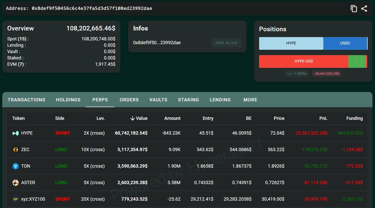Click the blue USDC spot bar

pyautogui.click(x=345, y=43)
